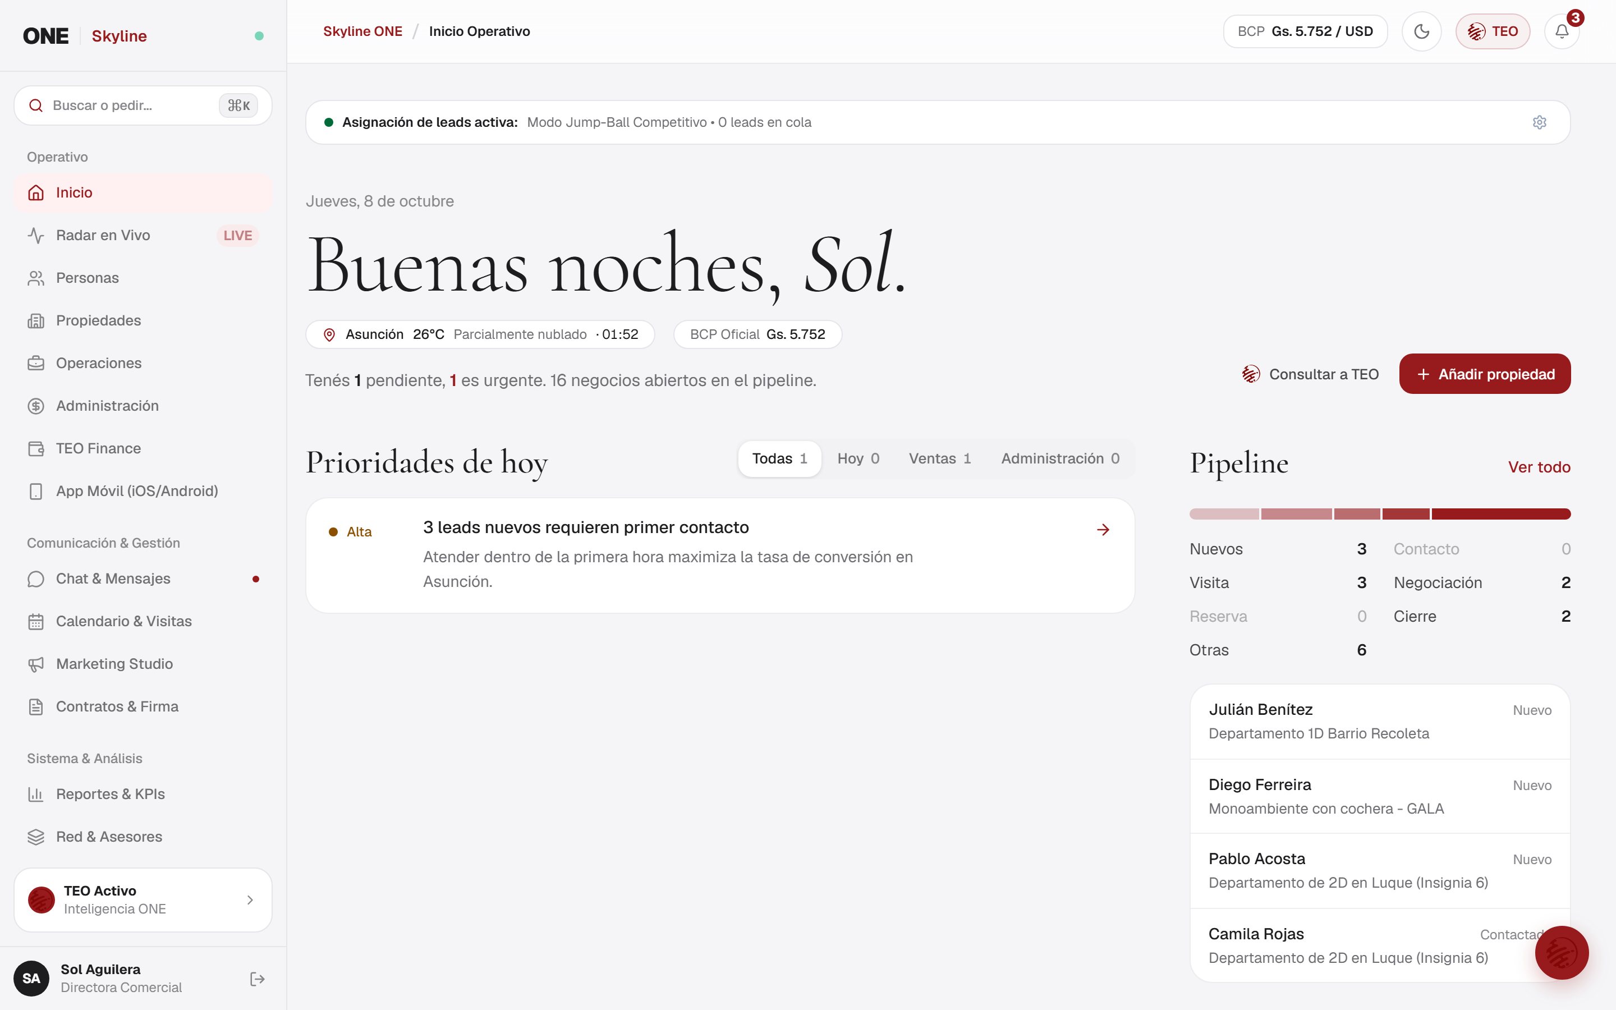The height and width of the screenshot is (1010, 1616).
Task: Open Radar en Vivo pulse icon
Action: (36, 235)
